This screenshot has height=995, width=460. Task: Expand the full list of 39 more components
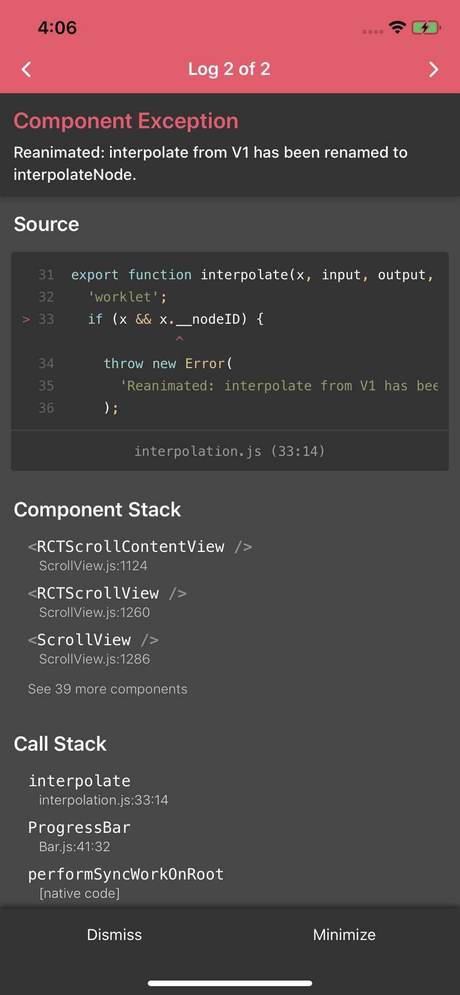click(x=107, y=689)
